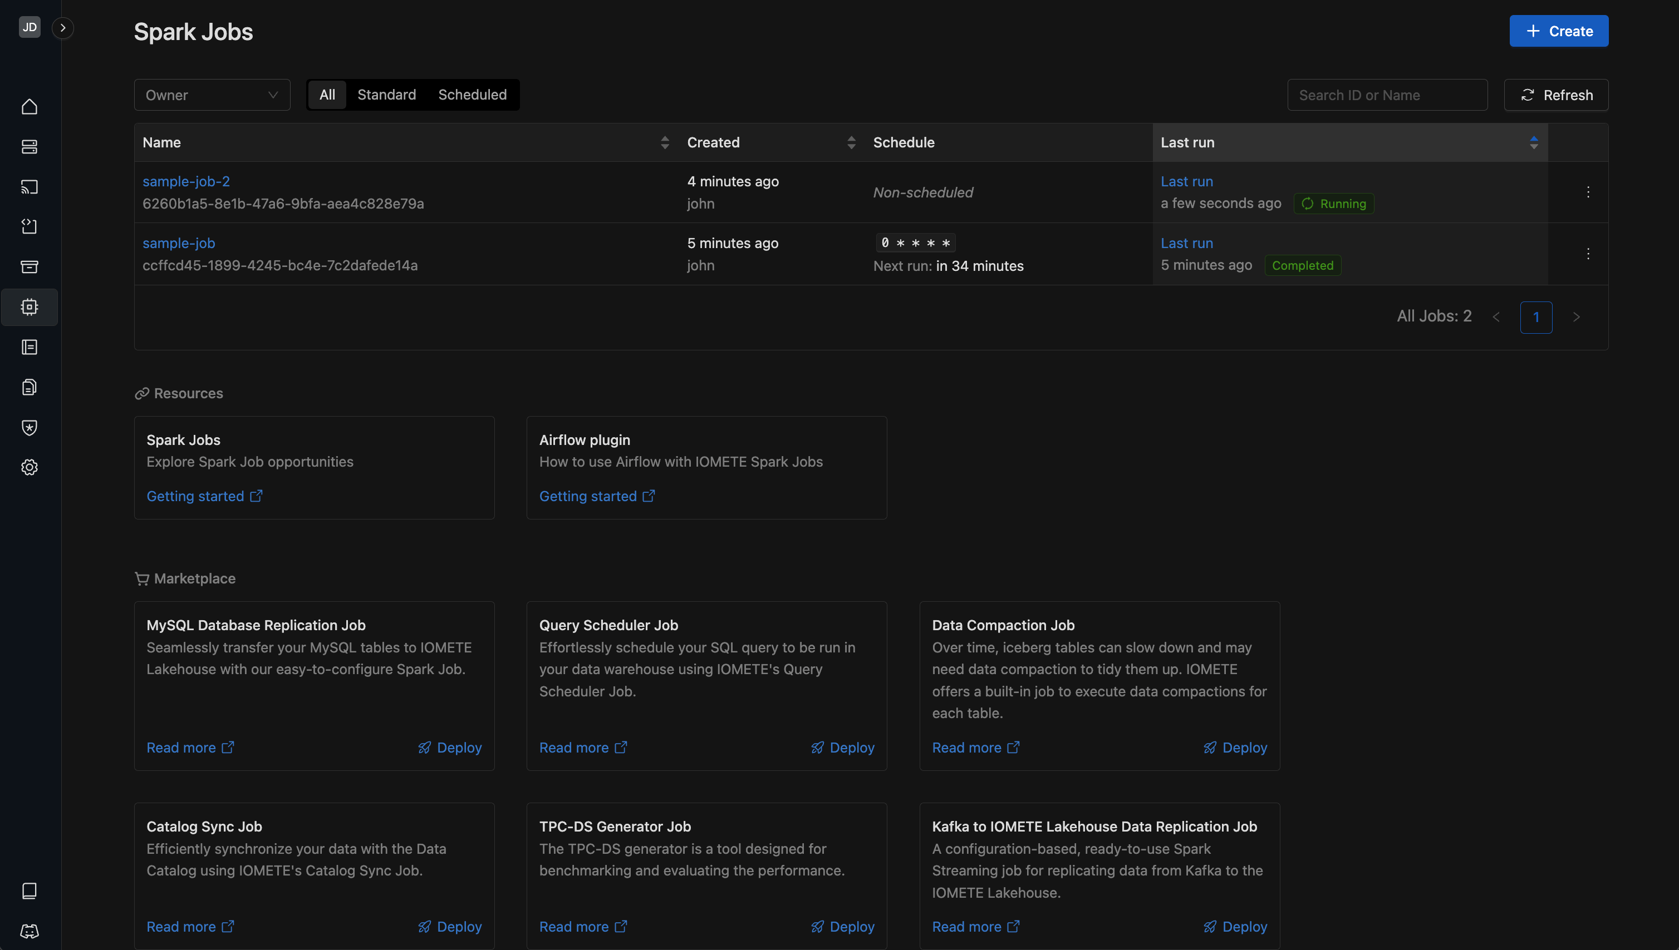This screenshot has width=1679, height=950.
Task: Click the Non-scheduled text
Action: pos(923,192)
